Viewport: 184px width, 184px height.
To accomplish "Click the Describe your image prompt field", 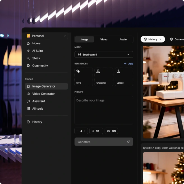I will (104, 110).
